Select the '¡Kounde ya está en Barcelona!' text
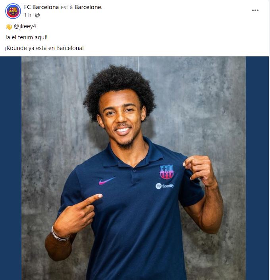The width and height of the screenshot is (270, 280). coord(44,48)
